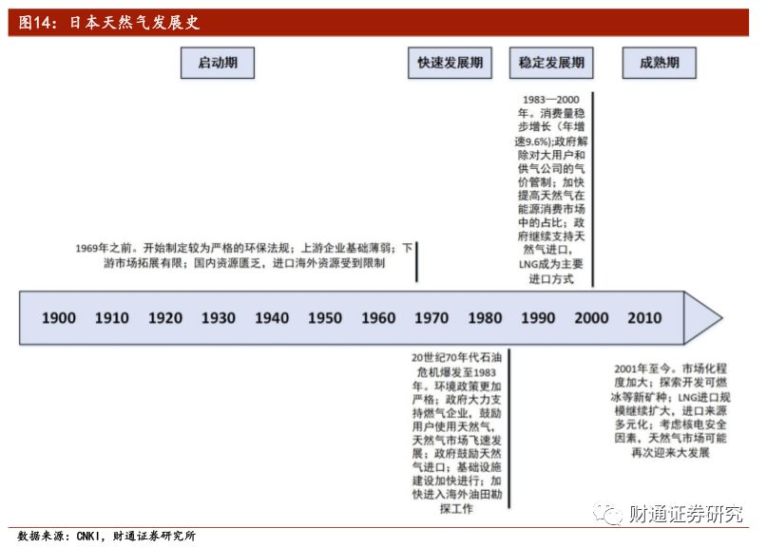The width and height of the screenshot is (767, 547).
Task: Click the source line 数据来源: CNKI
Action: pos(106,537)
